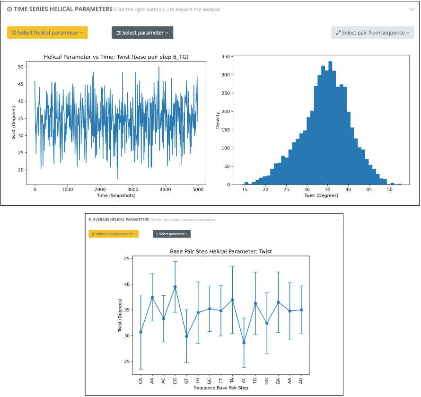This screenshot has height=397, width=421.
Task: Click the DNA icon beside Average Helical Parameters
Action: pyautogui.click(x=90, y=220)
